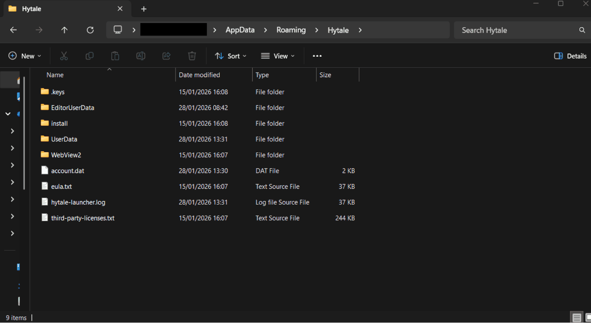
Task: Click the 244 KB size value
Action: 345,218
